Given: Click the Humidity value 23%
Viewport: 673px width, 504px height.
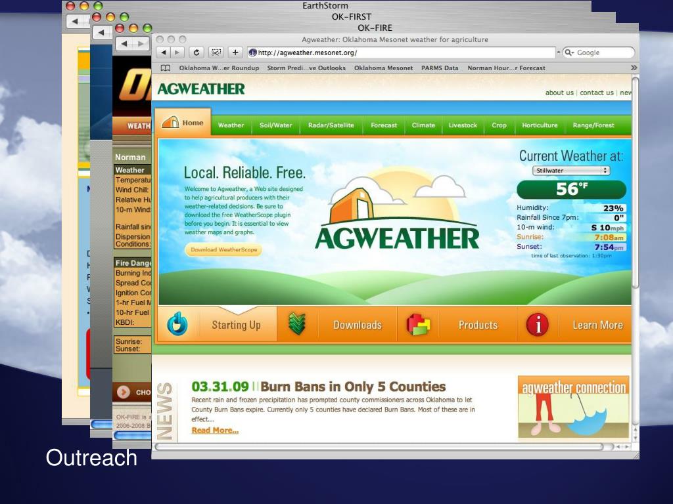Looking at the screenshot, I should coord(613,208).
